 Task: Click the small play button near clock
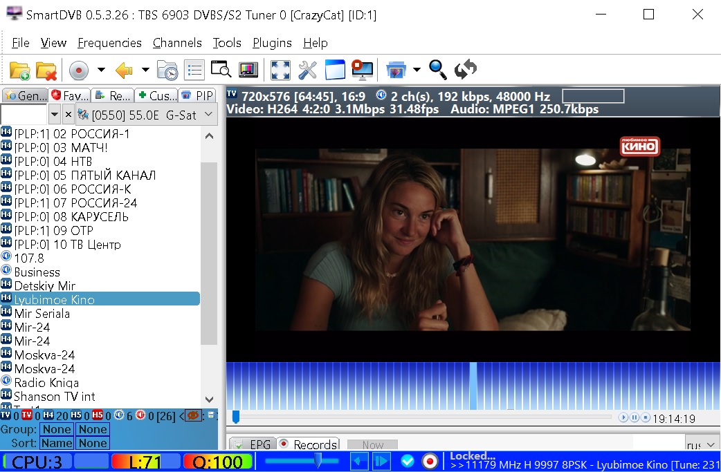coord(623,417)
